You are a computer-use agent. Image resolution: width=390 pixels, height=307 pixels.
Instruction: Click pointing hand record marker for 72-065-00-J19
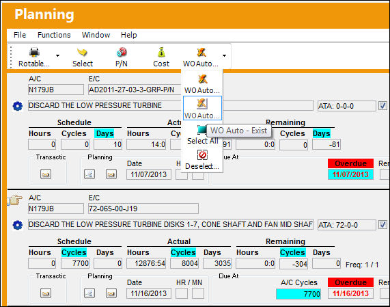(14, 200)
